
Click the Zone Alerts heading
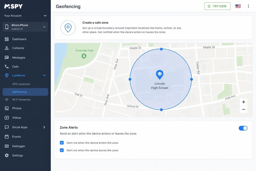[69, 127]
